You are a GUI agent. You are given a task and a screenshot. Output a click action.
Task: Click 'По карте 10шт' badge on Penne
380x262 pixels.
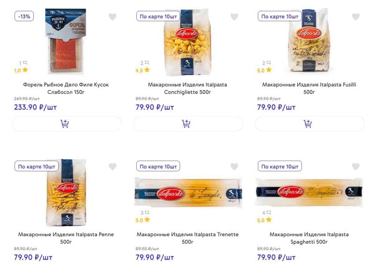[x=36, y=166]
